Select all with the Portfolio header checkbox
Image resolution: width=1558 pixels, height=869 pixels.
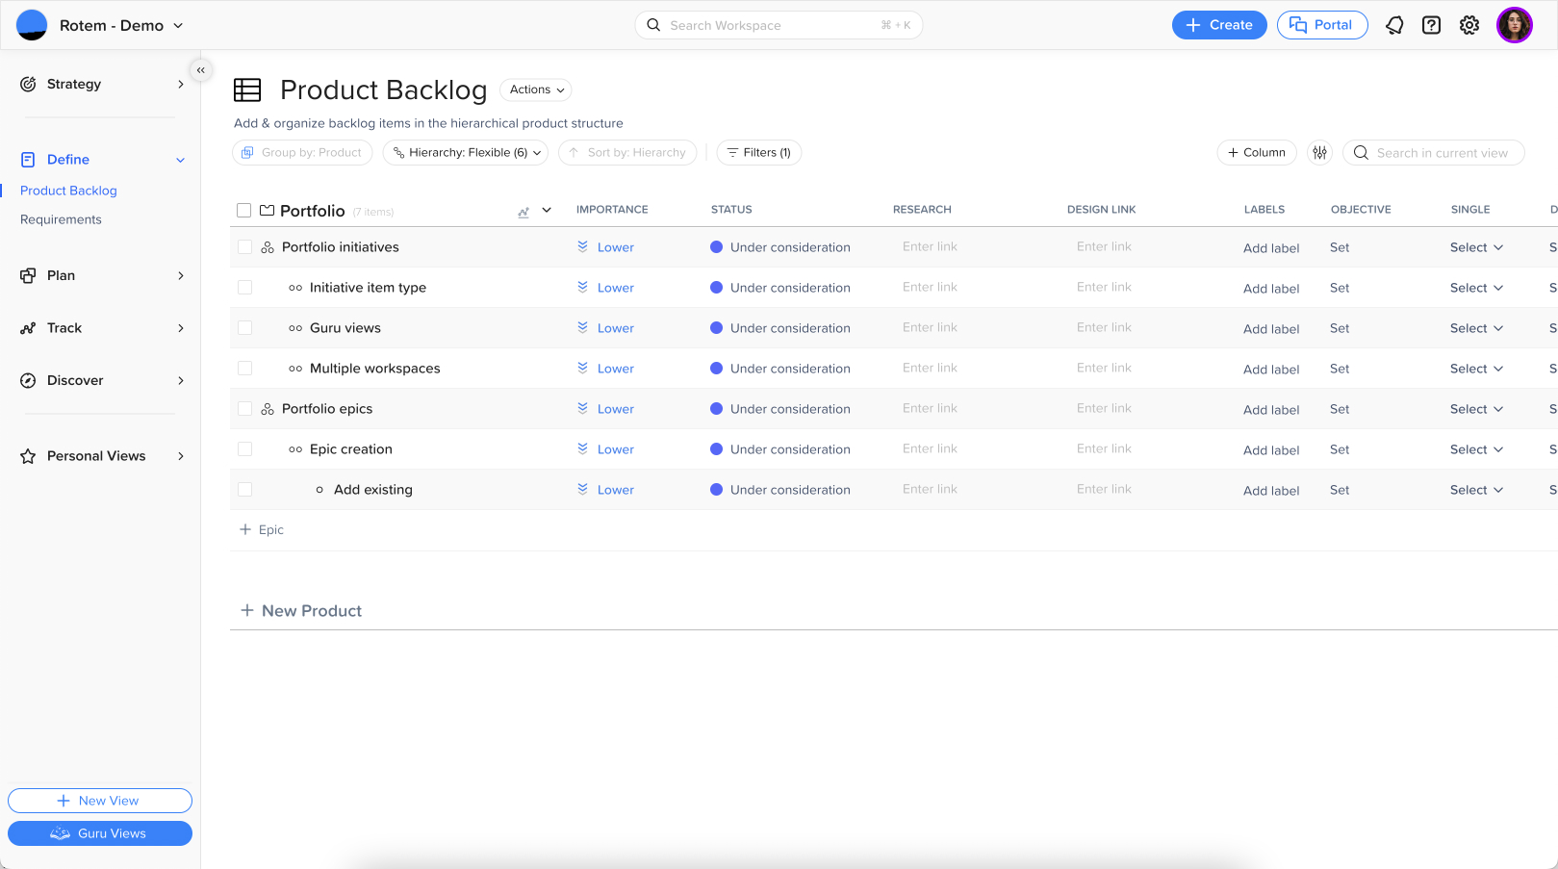pyautogui.click(x=243, y=211)
